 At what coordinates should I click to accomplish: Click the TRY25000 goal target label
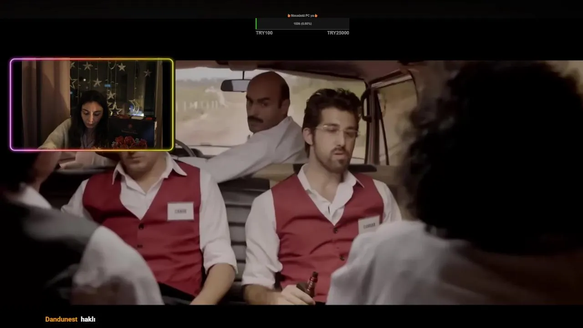pos(338,33)
